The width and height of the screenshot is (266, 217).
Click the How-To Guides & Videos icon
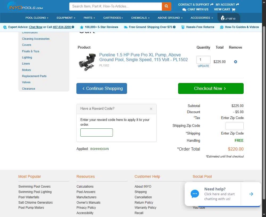[222, 27]
